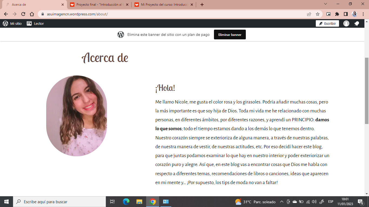The image size is (369, 207).
Task: Click the vertical scrollbar thumb
Action: [367, 91]
